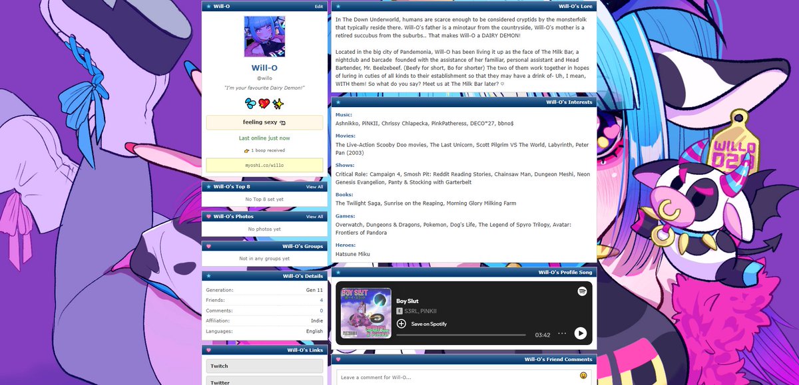The width and height of the screenshot is (799, 385).
Task: Seek within the Spotify track progress bar
Action: [x=461, y=335]
